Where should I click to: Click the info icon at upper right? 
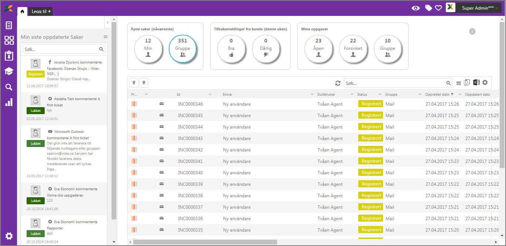tap(472, 31)
